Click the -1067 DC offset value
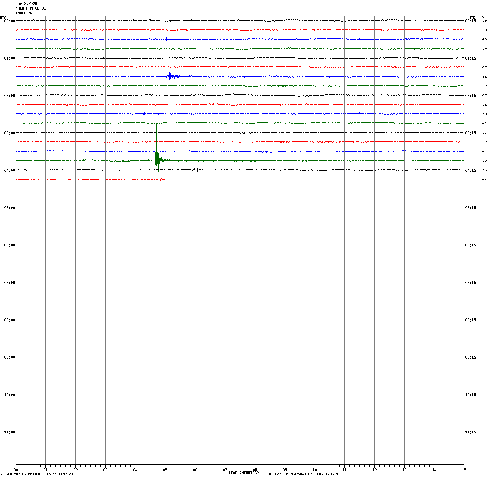 484,58
